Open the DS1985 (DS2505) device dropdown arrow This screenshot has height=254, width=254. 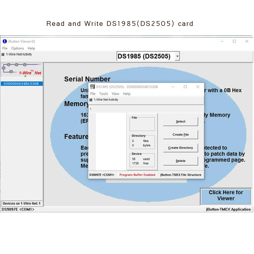pos(177,56)
